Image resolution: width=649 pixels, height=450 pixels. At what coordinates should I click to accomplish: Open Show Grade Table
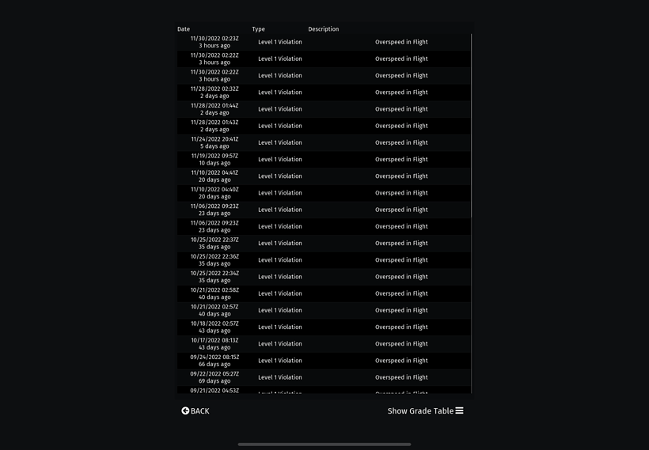pyautogui.click(x=425, y=410)
